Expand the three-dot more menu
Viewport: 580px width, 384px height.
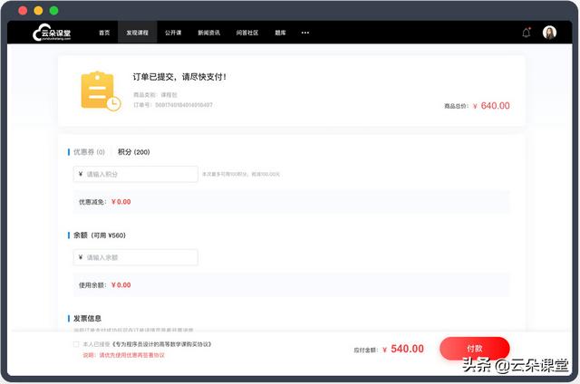coord(305,33)
